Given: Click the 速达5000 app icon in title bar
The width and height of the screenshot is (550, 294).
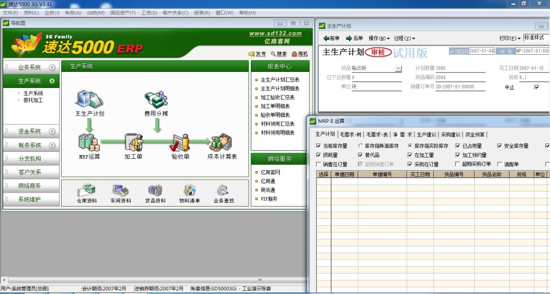Looking at the screenshot, I should click(x=3, y=4).
